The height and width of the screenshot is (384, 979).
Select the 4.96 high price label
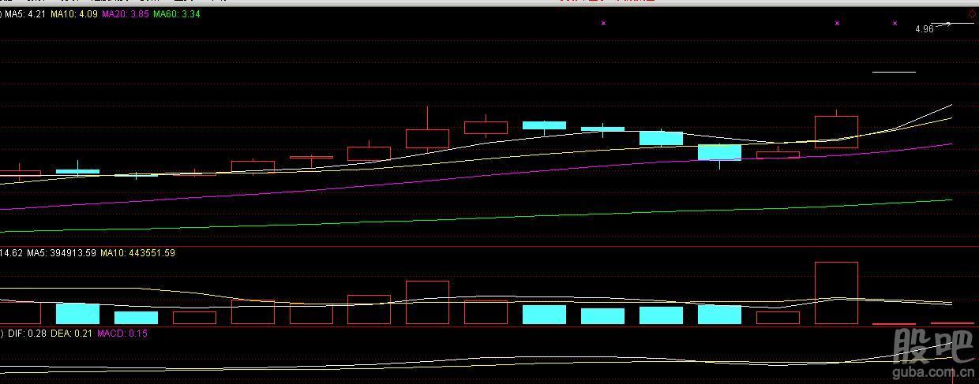[924, 29]
